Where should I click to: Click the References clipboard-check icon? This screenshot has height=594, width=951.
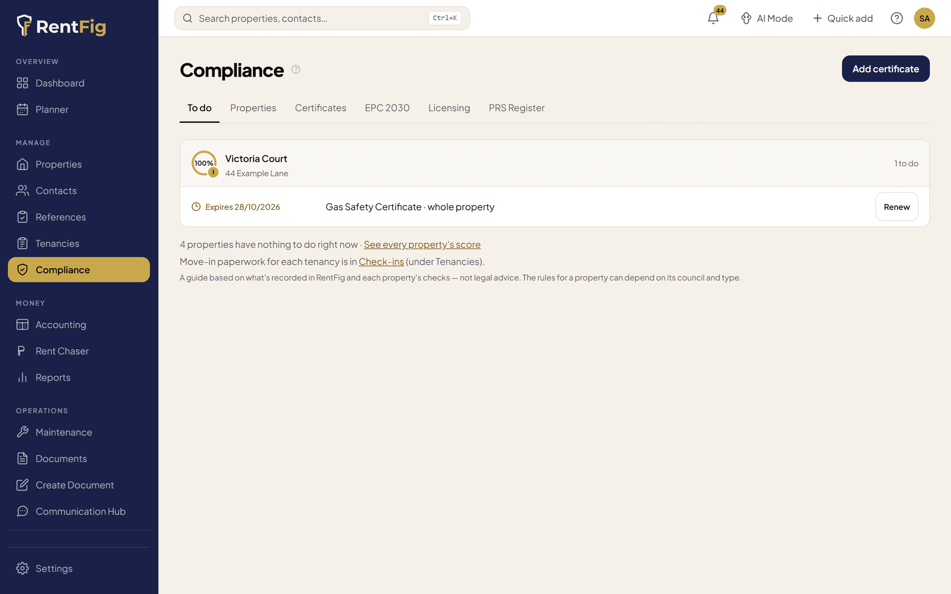pos(22,217)
